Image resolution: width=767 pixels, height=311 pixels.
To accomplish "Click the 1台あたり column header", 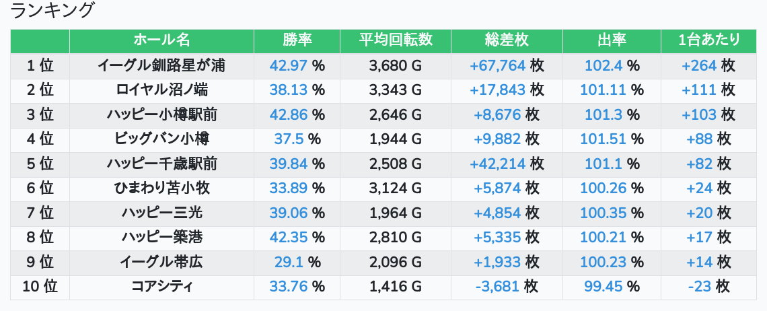I will click(x=709, y=40).
